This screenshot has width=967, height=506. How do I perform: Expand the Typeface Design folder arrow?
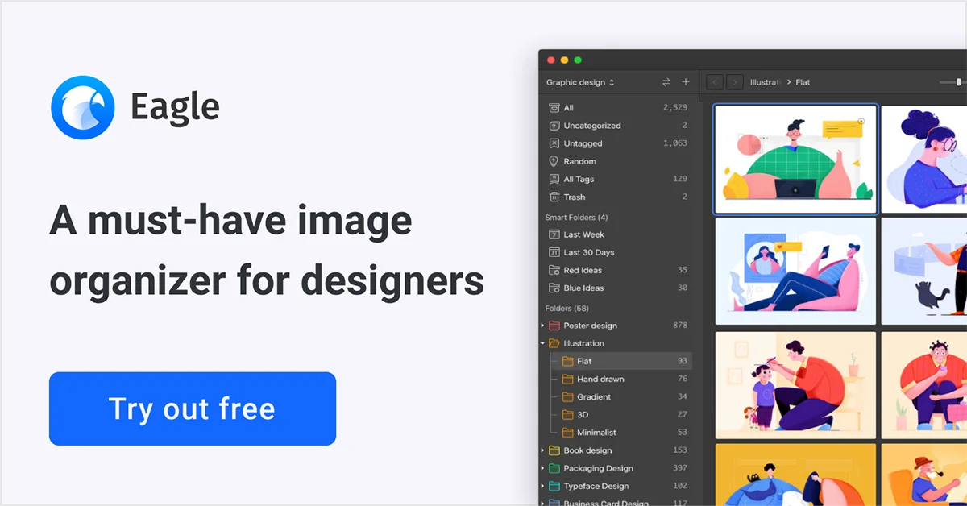click(542, 486)
